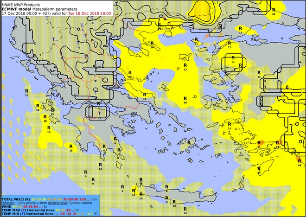306x217 pixels.
Task: Click the R 51 precipitation marker
Action: [258, 143]
